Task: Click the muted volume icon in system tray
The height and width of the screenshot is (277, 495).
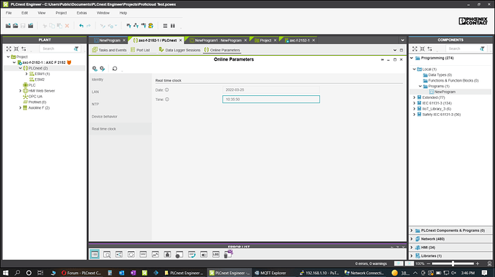Action: click(x=453, y=273)
